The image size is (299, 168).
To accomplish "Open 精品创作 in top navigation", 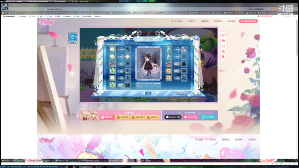I will point(218,21).
